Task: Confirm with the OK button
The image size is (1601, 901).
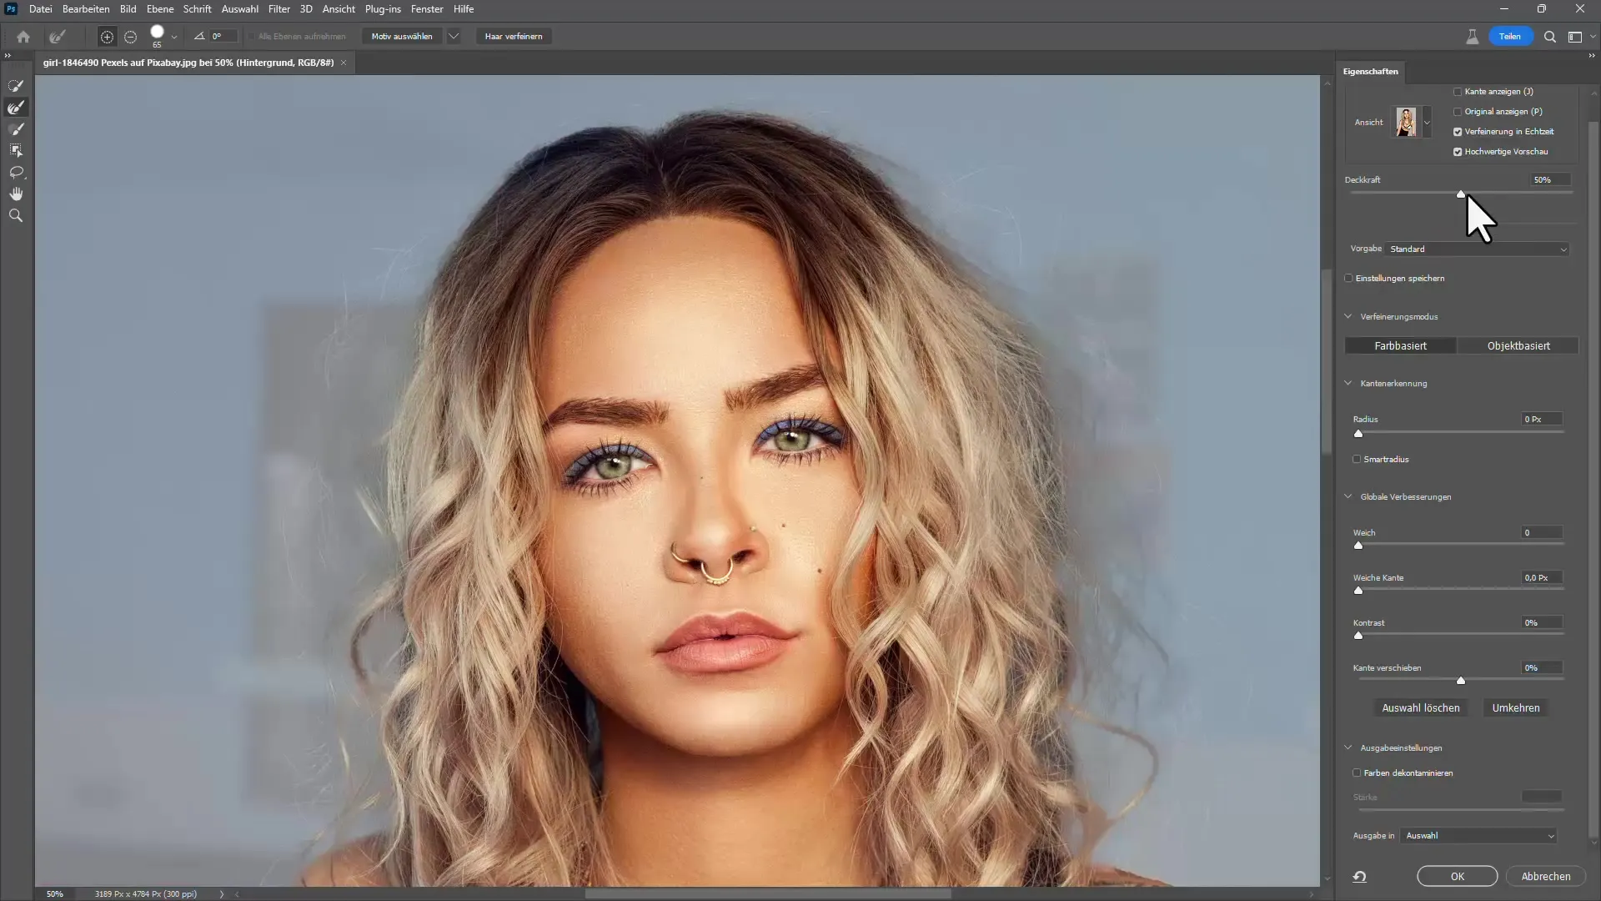Action: 1458,877
